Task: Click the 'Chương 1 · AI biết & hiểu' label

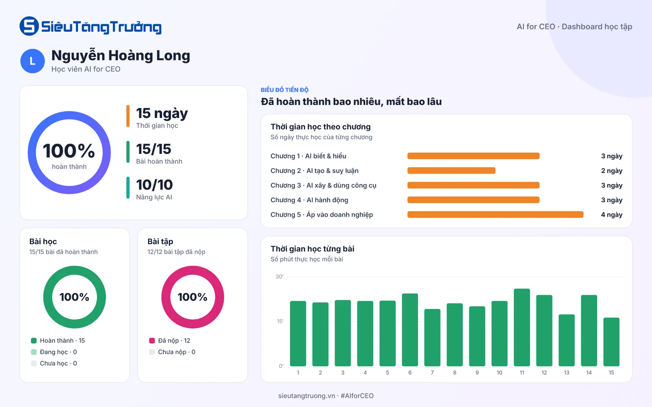Action: [308, 156]
